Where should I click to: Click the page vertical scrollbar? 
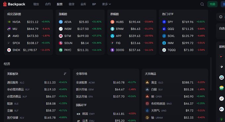point(211,74)
